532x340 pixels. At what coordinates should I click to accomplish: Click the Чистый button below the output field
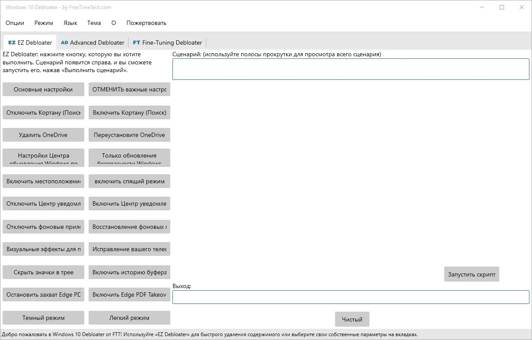coord(352,319)
